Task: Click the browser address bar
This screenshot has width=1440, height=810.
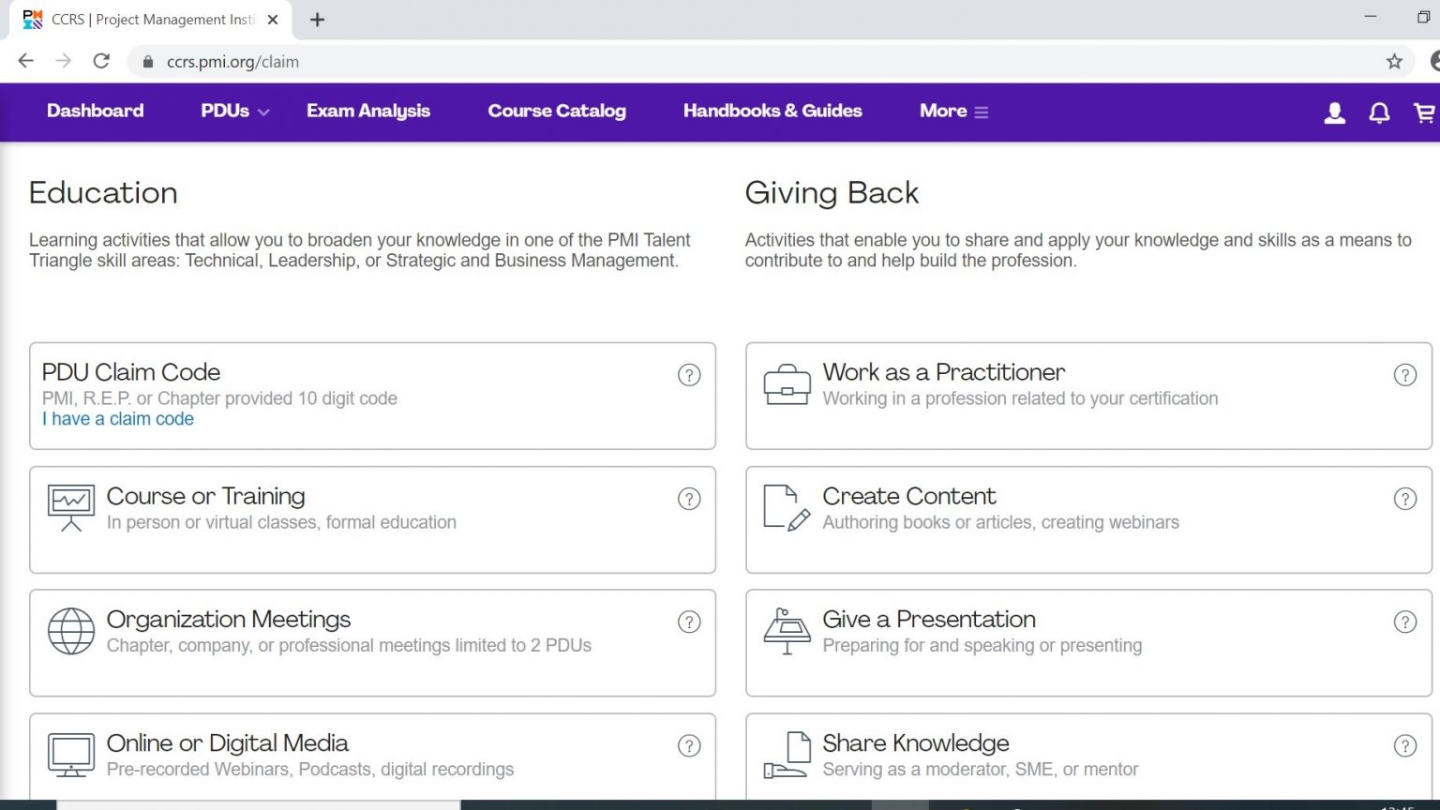Action: pos(750,62)
